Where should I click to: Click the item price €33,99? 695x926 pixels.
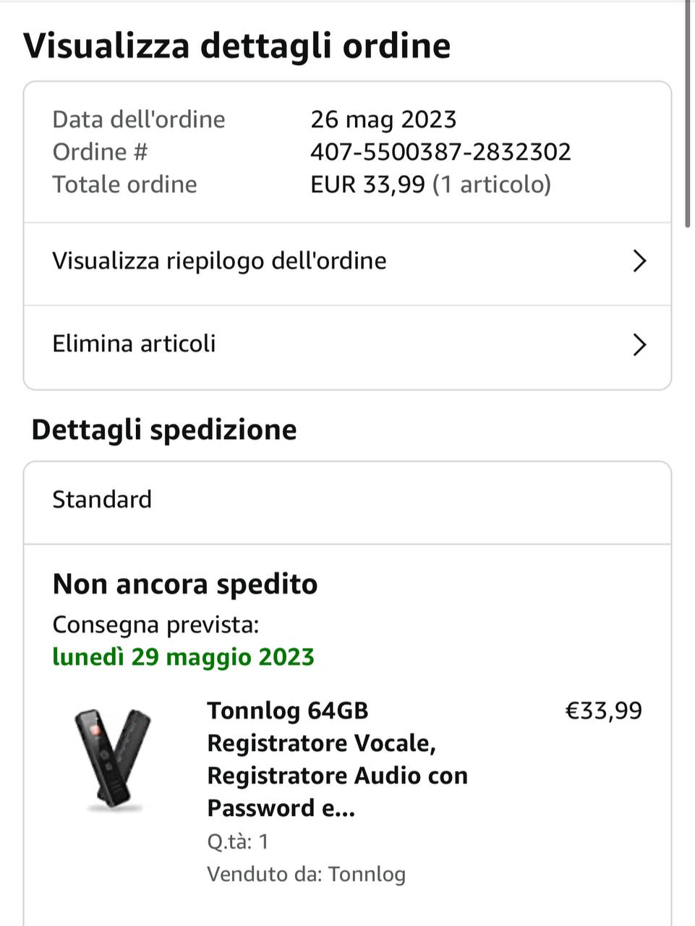click(x=603, y=710)
